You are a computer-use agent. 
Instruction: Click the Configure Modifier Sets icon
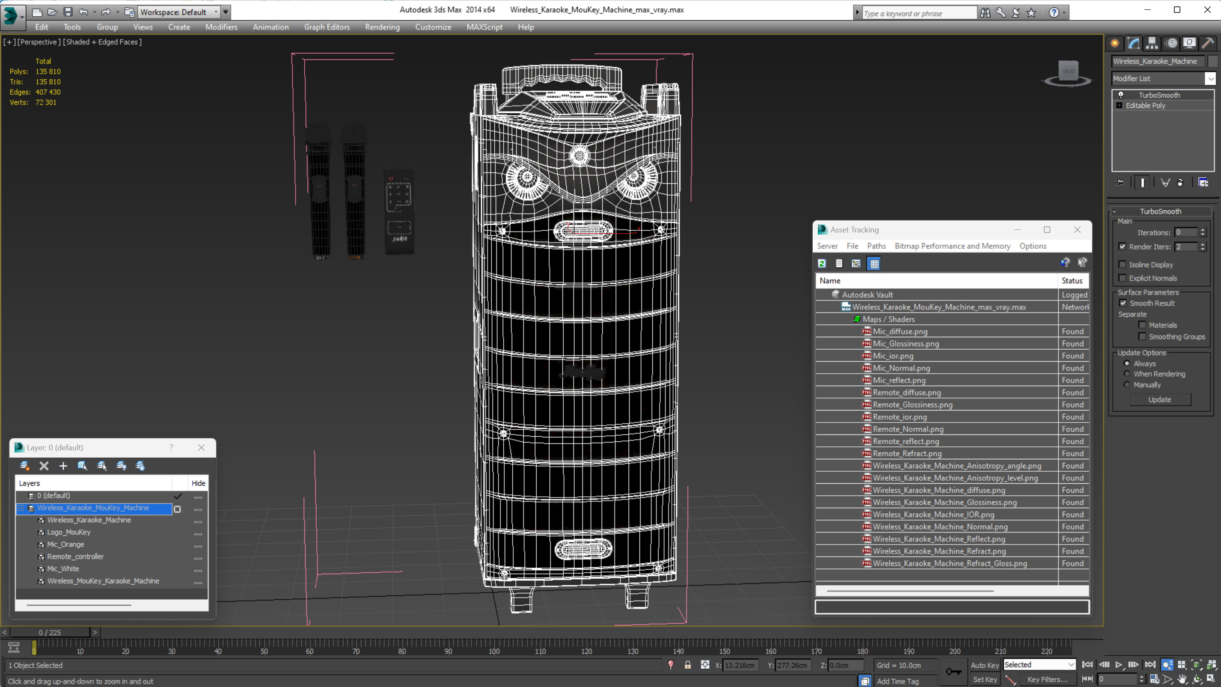point(1203,182)
